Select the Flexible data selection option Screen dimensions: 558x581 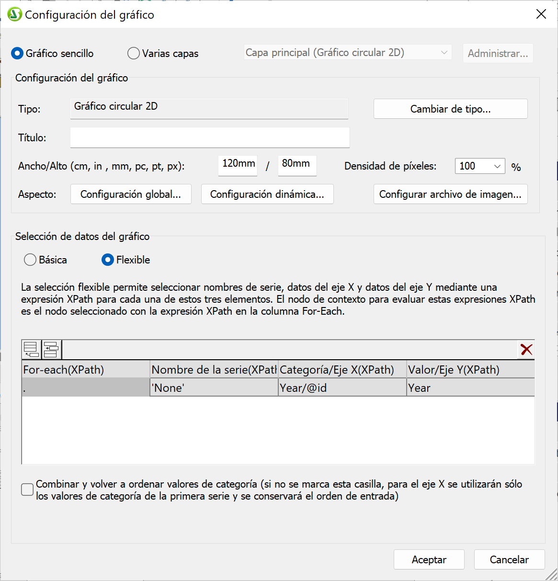[108, 260]
